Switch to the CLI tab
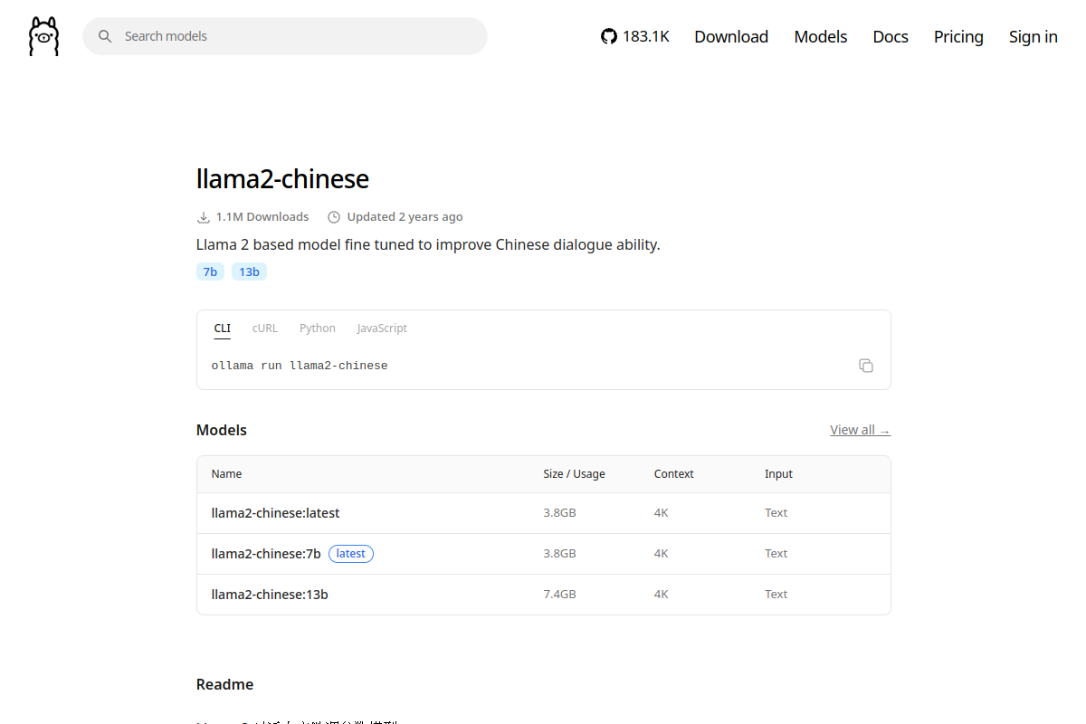This screenshot has width=1086, height=724. point(223,329)
